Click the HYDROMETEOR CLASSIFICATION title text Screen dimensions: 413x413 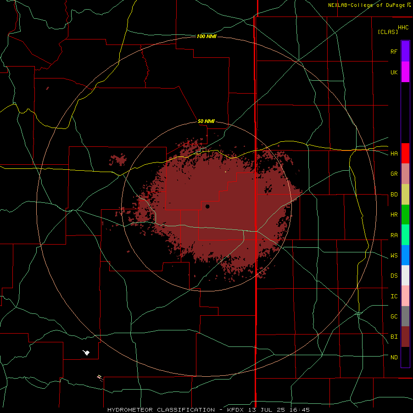pos(161,410)
